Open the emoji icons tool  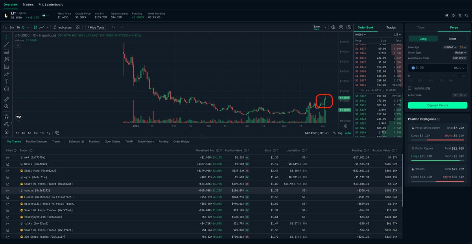point(7,89)
